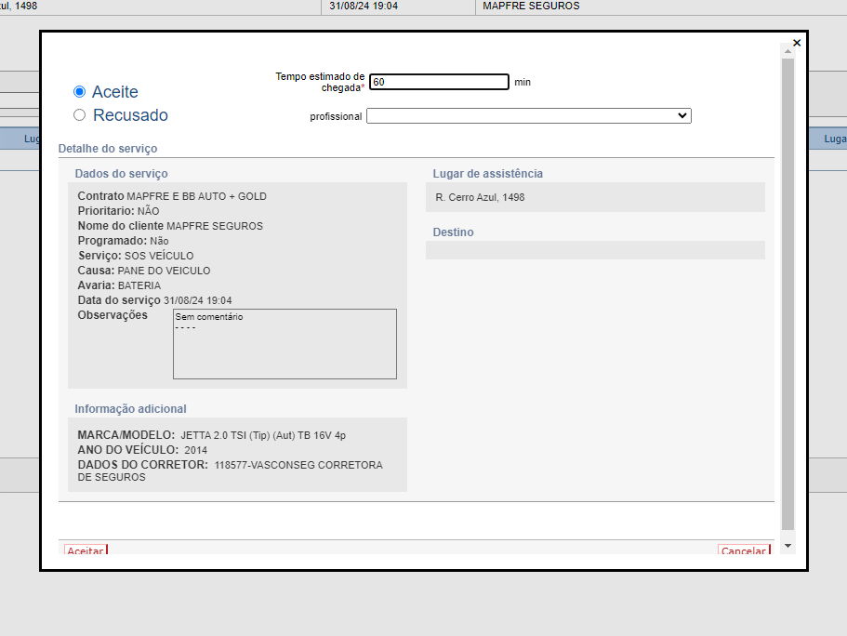This screenshot has width=847, height=636.
Task: Click the scrollbar down arrow
Action: (x=787, y=546)
